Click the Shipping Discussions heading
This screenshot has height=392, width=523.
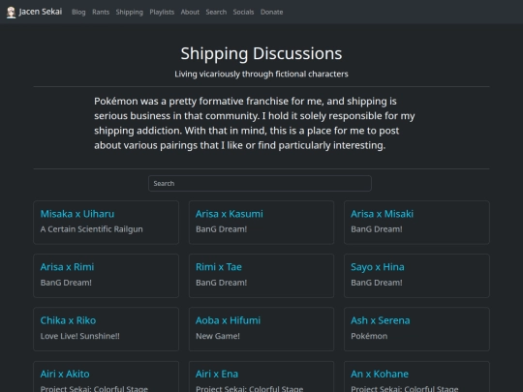(x=261, y=53)
